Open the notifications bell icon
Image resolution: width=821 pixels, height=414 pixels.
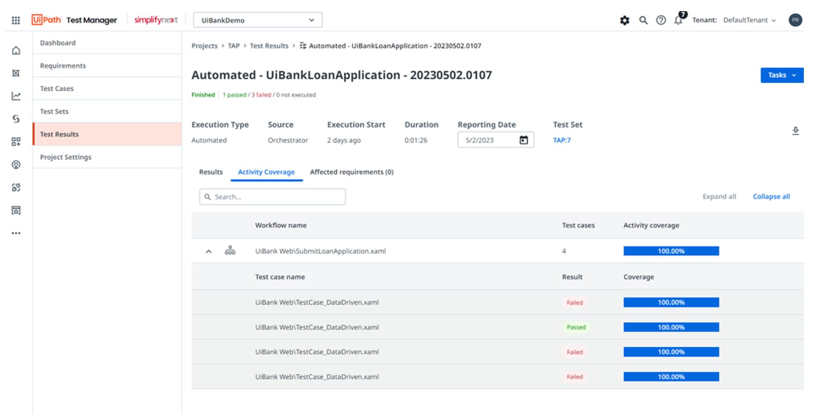coord(679,20)
